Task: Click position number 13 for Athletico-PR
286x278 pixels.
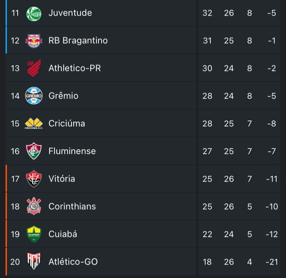Action: 15,68
